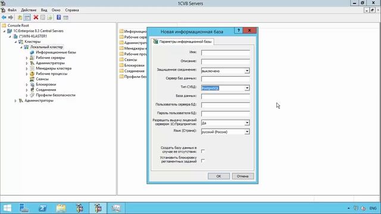Image resolution: width=381 pixels, height=214 pixels.
Task: Expand the Рабочие процессы tree node
Action: click(27, 74)
